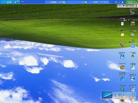The width and height of the screenshot is (138, 103).
Task: Open the network computers desktop icon
Action: click(x=133, y=79)
